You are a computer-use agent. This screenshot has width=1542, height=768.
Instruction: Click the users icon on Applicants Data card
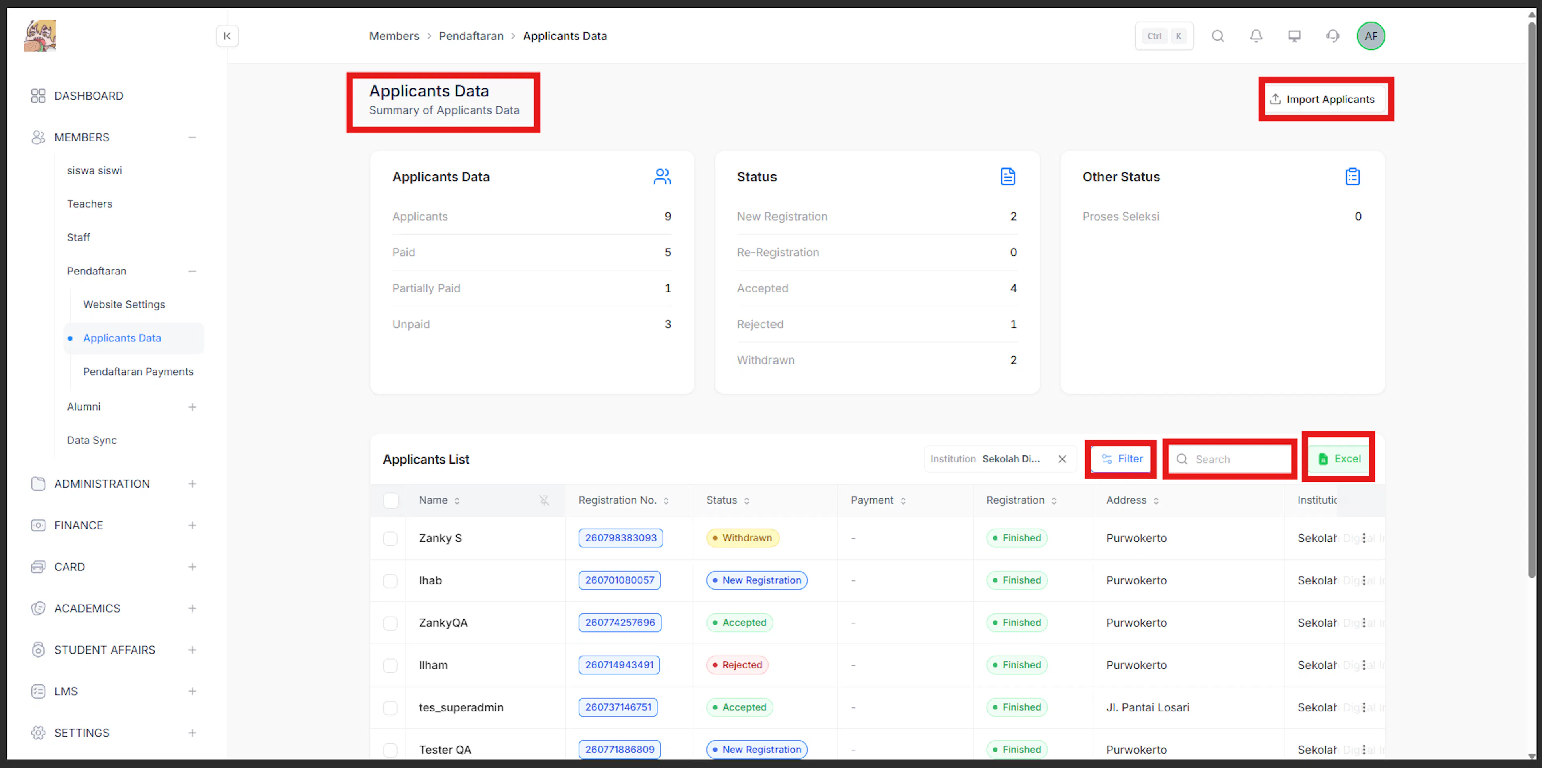click(x=662, y=177)
